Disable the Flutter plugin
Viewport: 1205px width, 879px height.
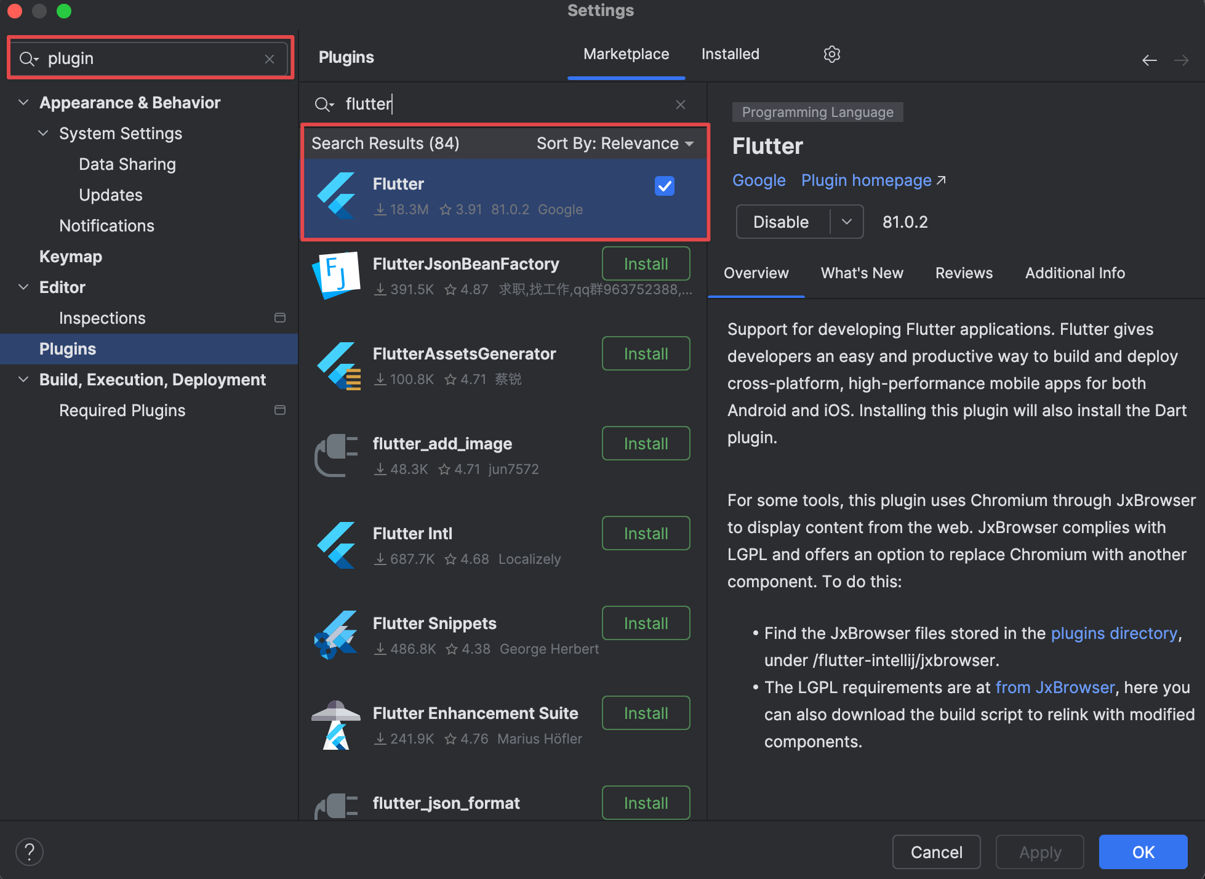tap(782, 222)
